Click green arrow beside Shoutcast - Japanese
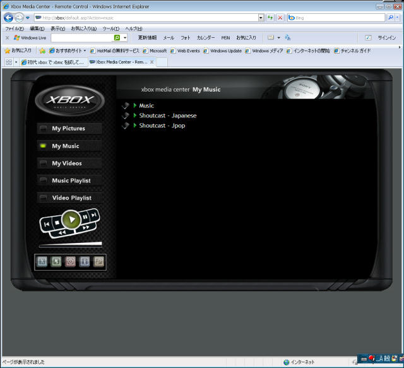Screen dimensions: 404x368 click(x=134, y=115)
